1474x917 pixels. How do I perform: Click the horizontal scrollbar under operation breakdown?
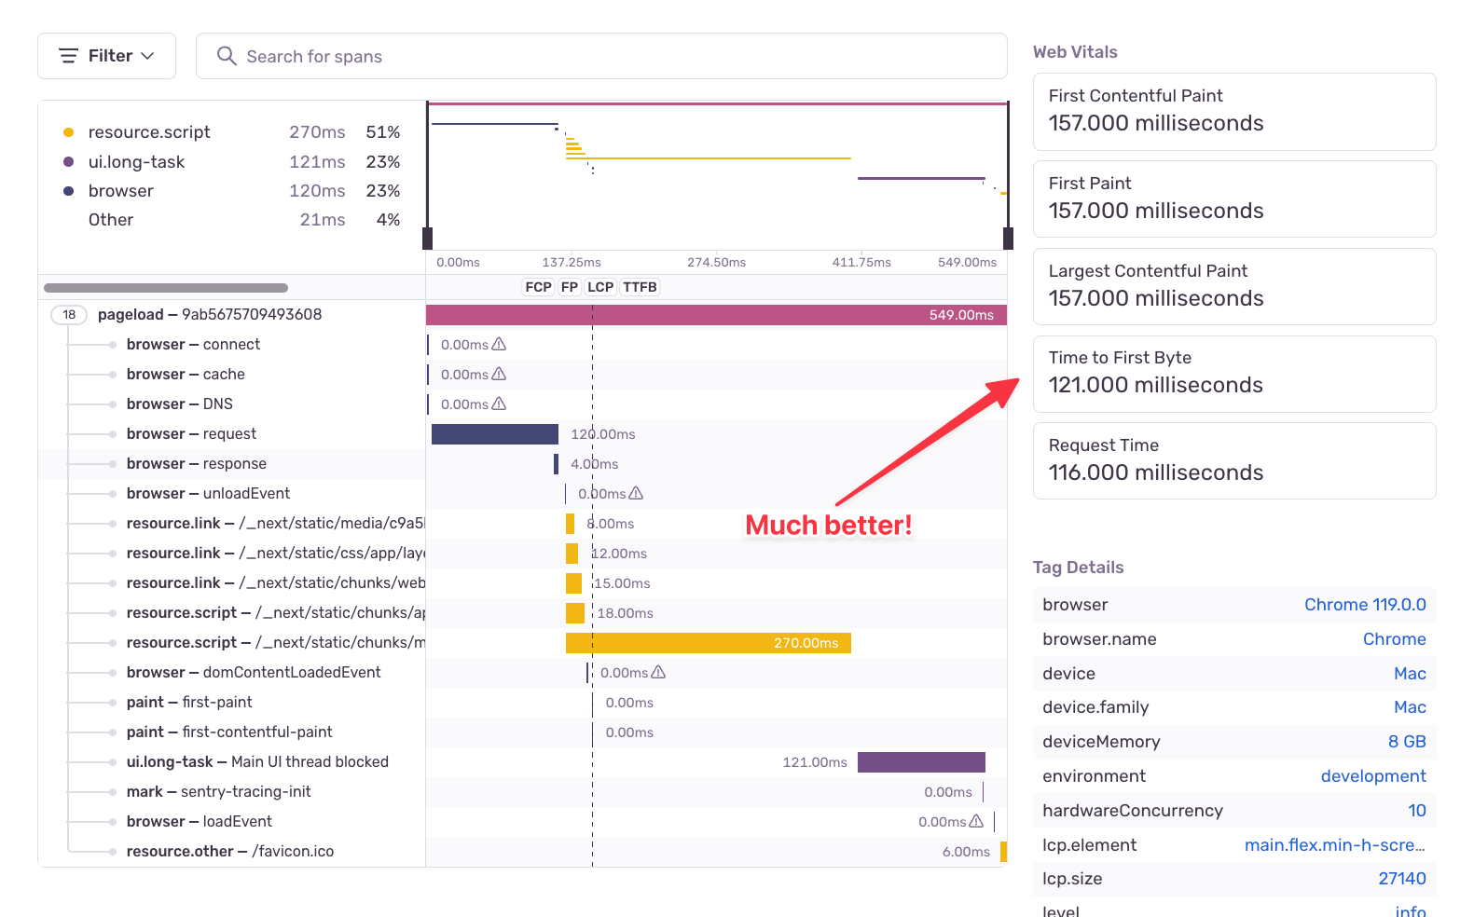click(166, 288)
